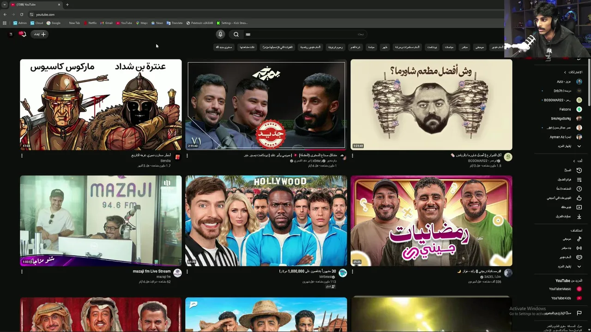Click the browser apps grid icon
This screenshot has height=332, width=591.
coord(5,23)
